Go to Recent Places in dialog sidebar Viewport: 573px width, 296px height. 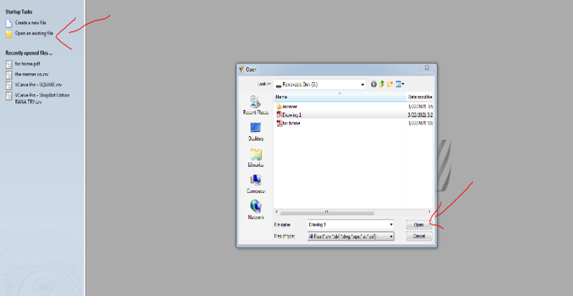click(x=256, y=105)
